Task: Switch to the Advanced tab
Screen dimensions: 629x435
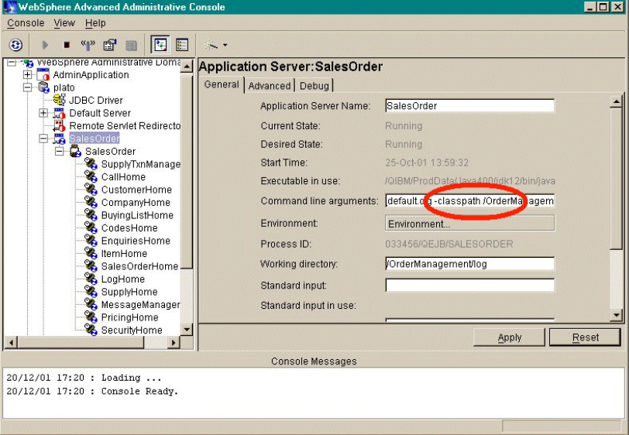Action: click(x=269, y=86)
